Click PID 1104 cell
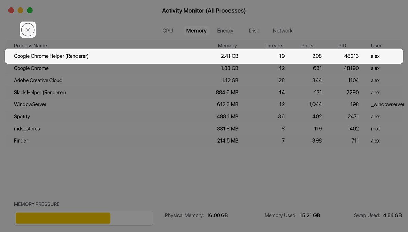Image resolution: width=408 pixels, height=232 pixels. point(353,80)
